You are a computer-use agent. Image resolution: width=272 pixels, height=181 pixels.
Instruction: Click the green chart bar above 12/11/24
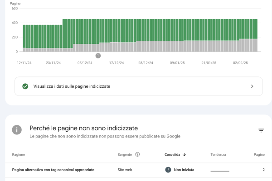pyautogui.click(x=24, y=36)
